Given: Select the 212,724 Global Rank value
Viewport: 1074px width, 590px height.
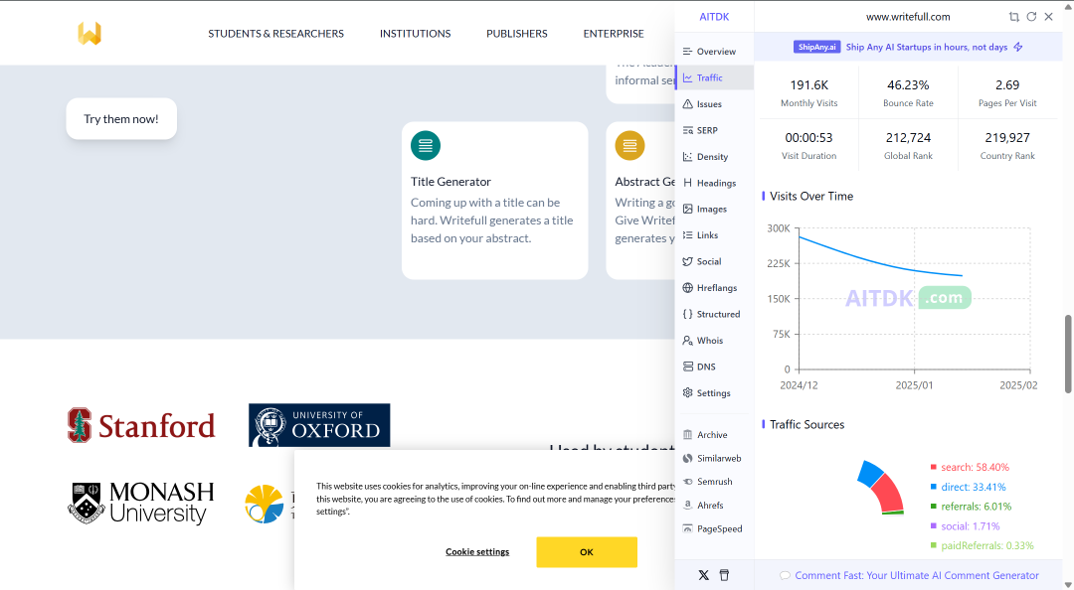Looking at the screenshot, I should tap(908, 138).
